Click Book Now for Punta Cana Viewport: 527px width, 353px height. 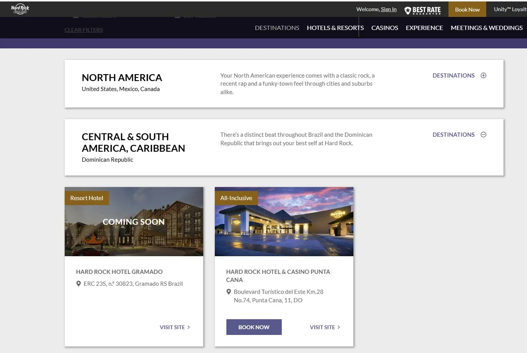pyautogui.click(x=254, y=327)
